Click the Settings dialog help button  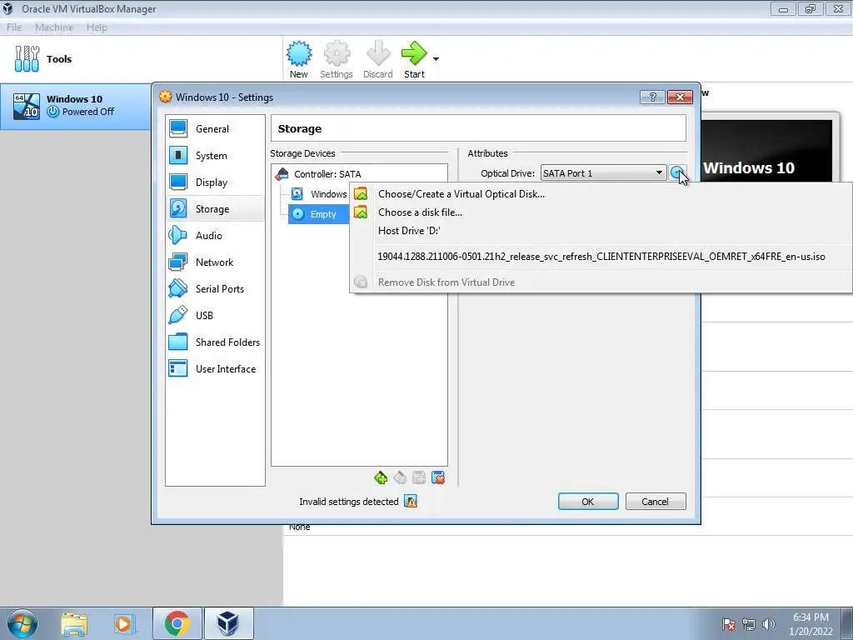[x=652, y=97]
